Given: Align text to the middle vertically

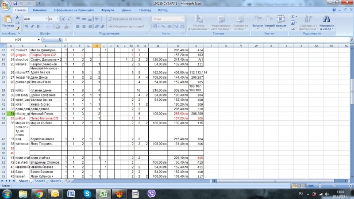Looking at the screenshot, I should coord(84,19).
